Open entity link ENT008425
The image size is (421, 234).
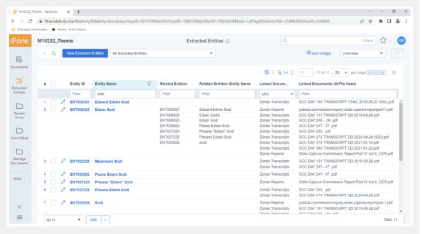pos(80,110)
